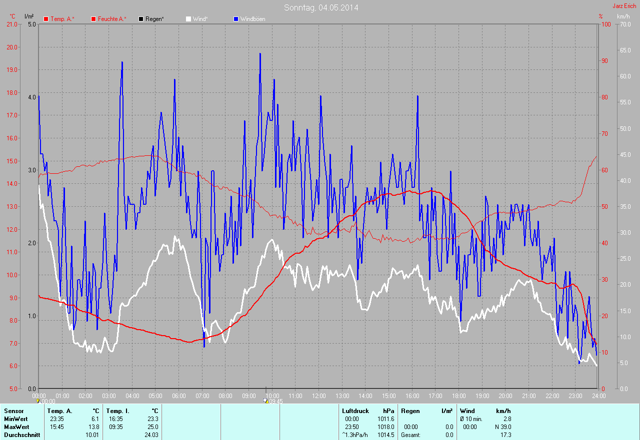The image size is (640, 440).
Task: Click the km/h axis unit at top right
Action: click(623, 16)
